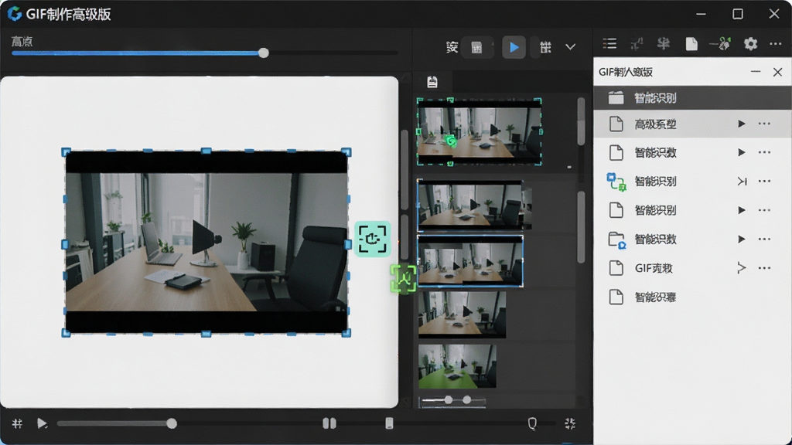
Task: Click the collapse arrows icon at bottom right
Action: click(x=570, y=423)
